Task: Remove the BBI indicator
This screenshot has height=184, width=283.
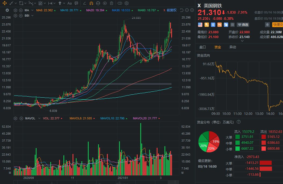Action: tap(21, 16)
